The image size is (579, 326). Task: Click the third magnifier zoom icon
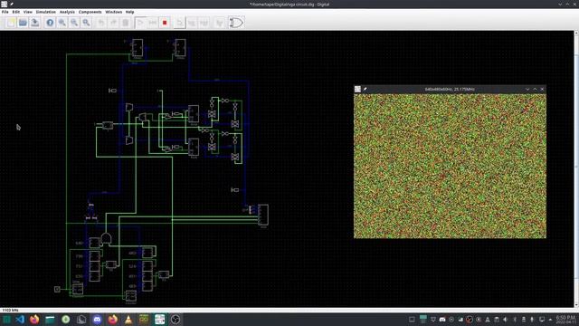(87, 23)
